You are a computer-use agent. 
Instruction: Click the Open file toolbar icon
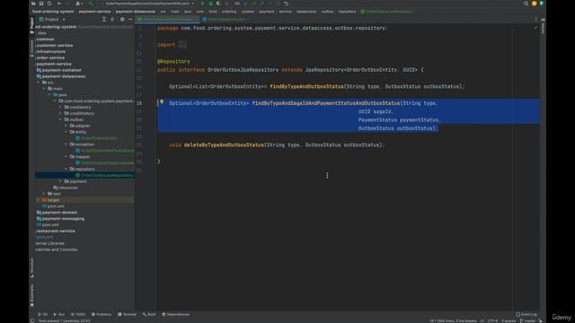point(33,4)
